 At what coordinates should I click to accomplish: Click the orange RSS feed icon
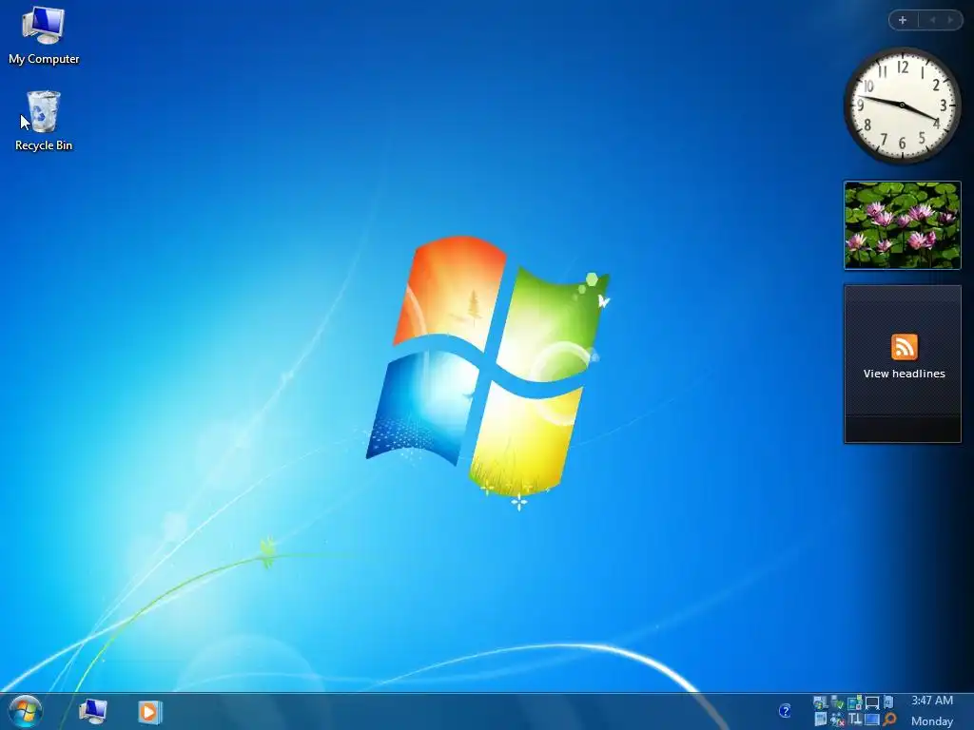click(x=904, y=347)
